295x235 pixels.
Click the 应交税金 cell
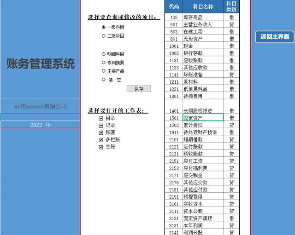click(x=203, y=175)
